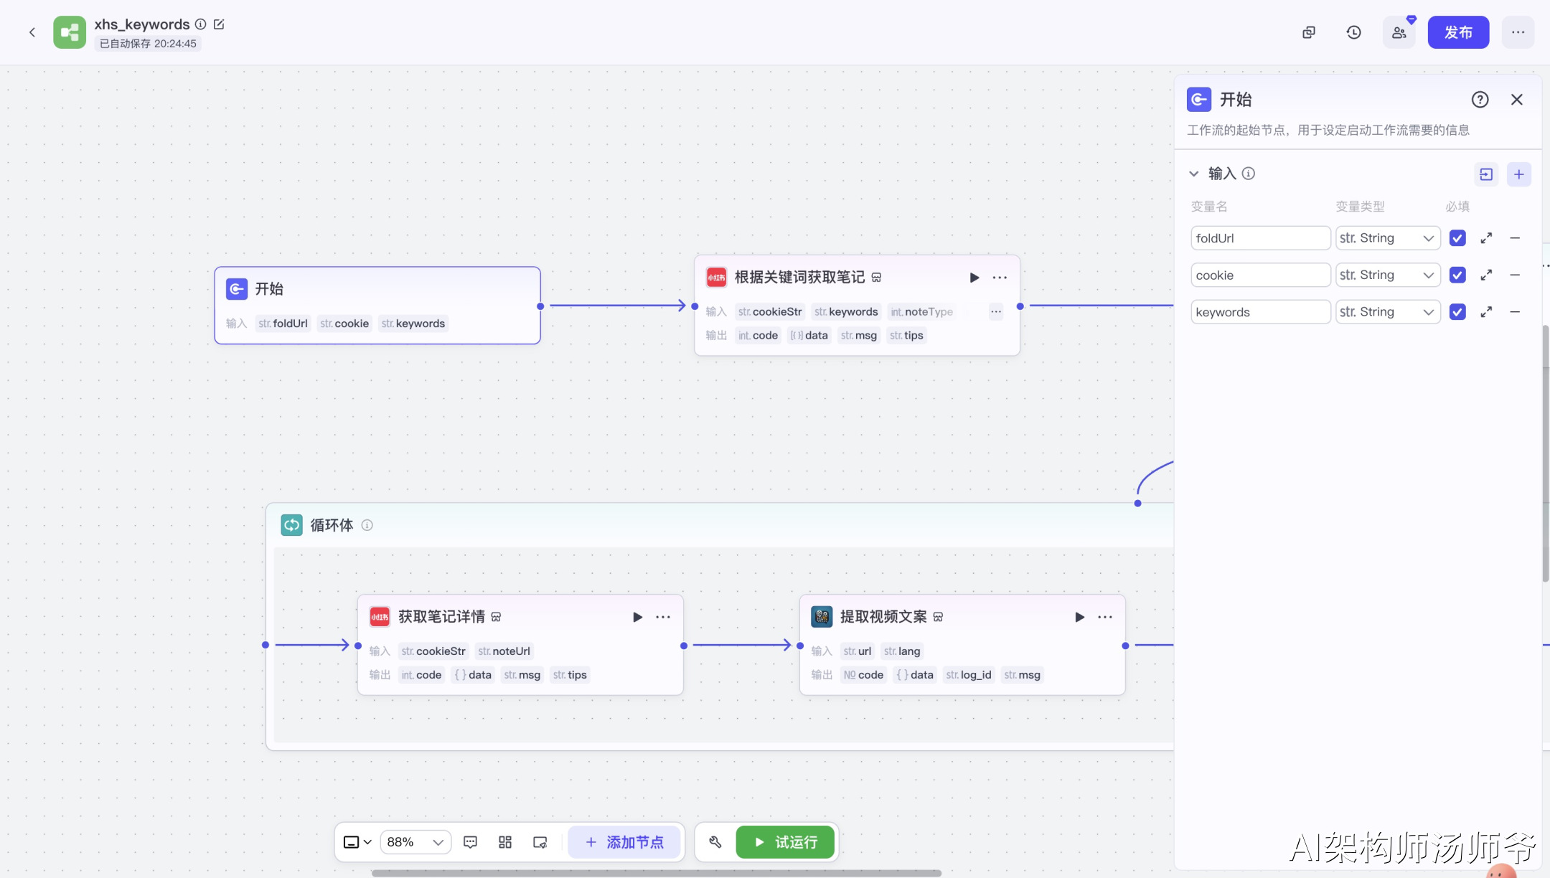This screenshot has width=1550, height=878.
Task: Click the 发布 publish button
Action: point(1458,32)
